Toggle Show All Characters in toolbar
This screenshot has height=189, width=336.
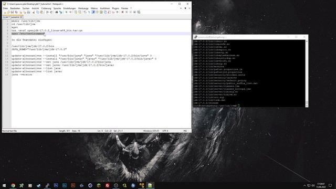[89, 12]
